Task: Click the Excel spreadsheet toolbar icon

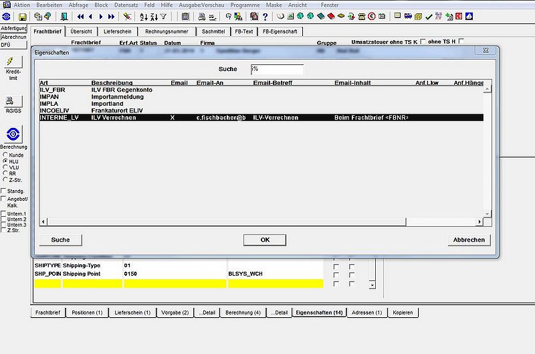Action: pos(290,16)
